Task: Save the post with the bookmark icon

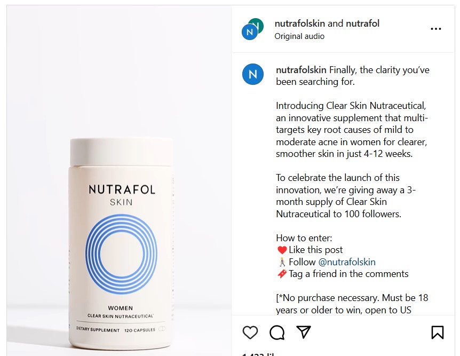Action: (438, 333)
